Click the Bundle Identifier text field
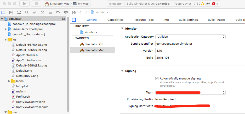The image size is (245, 114). pos(190,44)
